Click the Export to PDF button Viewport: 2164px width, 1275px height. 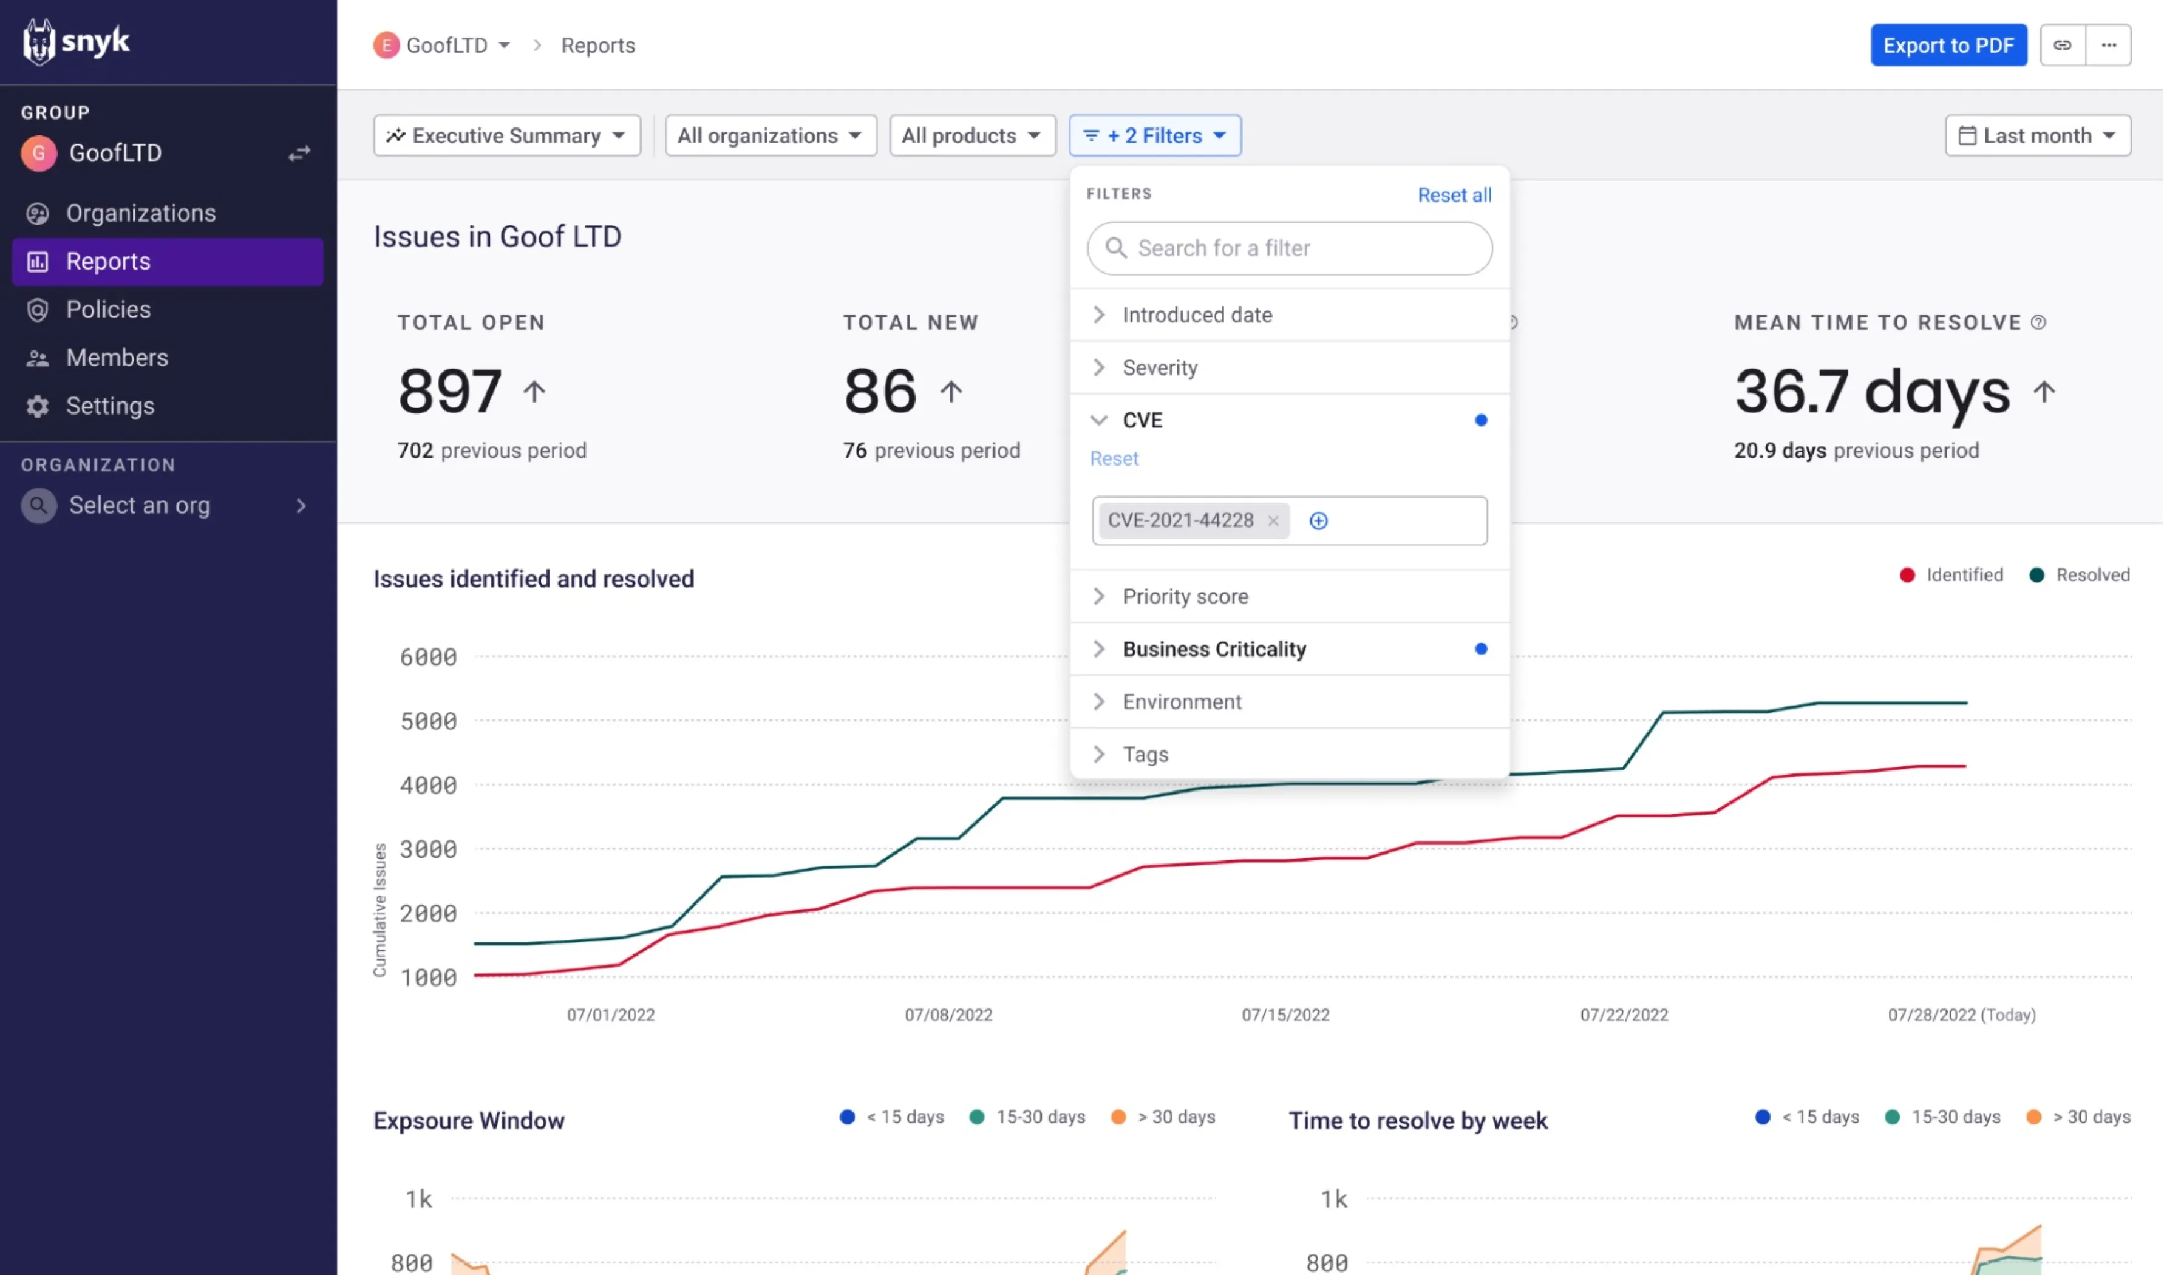[1948, 46]
